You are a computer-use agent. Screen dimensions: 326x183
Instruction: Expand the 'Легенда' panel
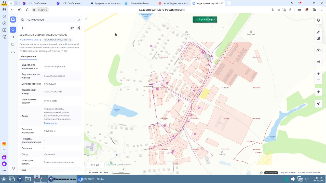tap(96, 165)
